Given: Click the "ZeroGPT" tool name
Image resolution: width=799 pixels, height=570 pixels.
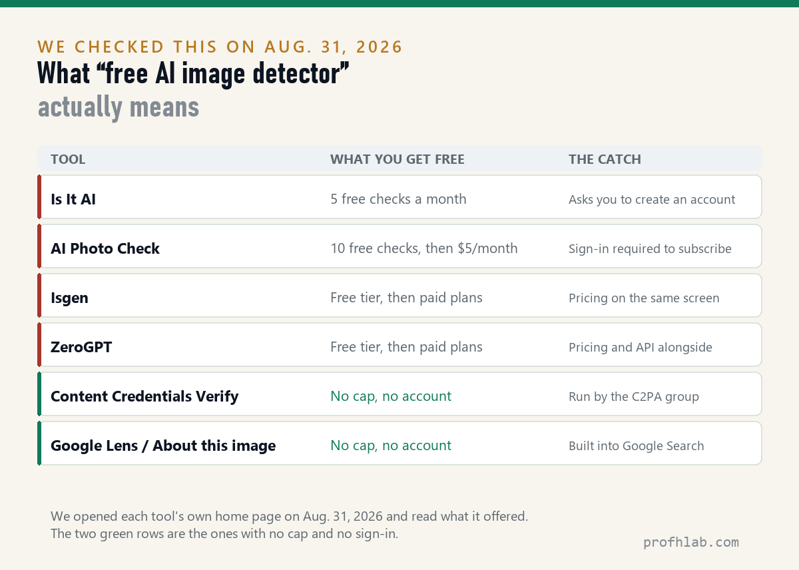Looking at the screenshot, I should [81, 347].
